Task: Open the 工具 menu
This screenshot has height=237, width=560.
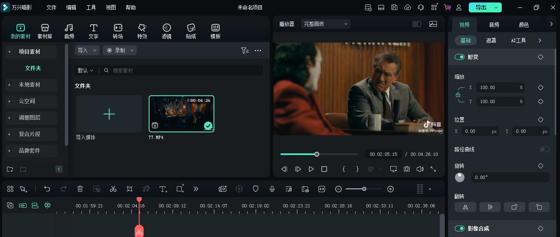Action: point(91,7)
